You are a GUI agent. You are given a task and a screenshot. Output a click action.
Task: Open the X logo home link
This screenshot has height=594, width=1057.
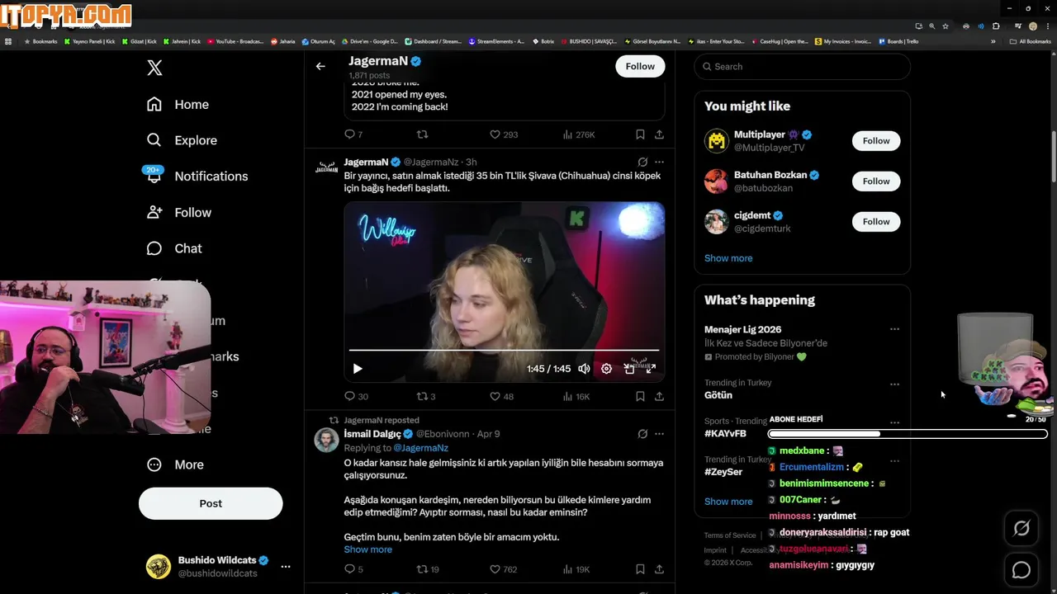[154, 68]
